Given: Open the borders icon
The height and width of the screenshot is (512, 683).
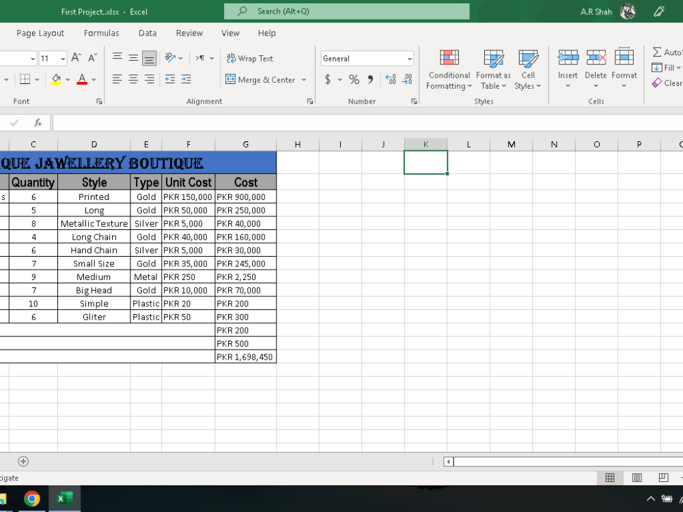Looking at the screenshot, I should pos(25,79).
